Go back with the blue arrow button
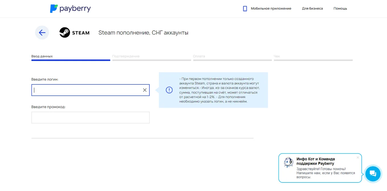Screen dimensions: 387x191 [42, 33]
